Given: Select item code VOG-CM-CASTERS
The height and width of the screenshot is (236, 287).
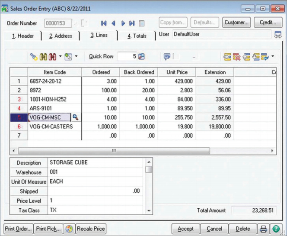Looking at the screenshot, I should click(54, 126).
